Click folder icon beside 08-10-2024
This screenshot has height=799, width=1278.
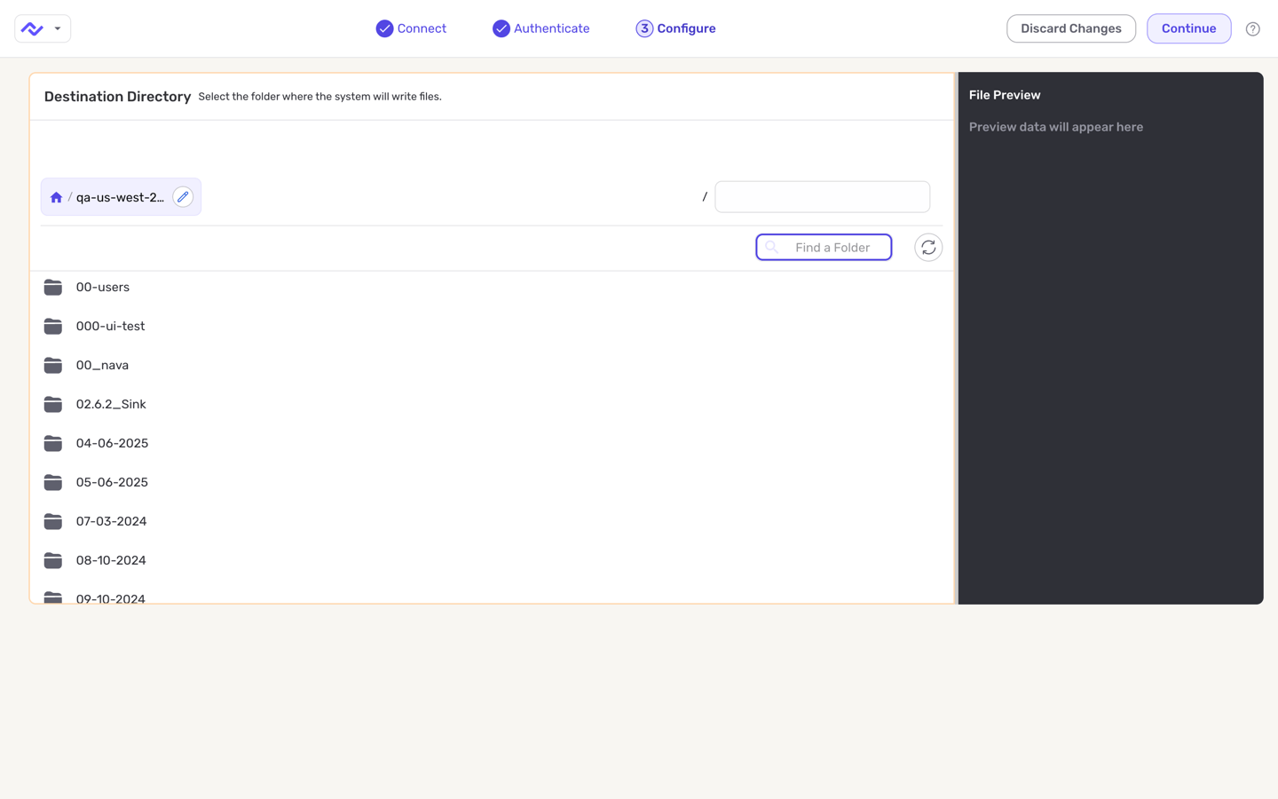click(x=53, y=561)
